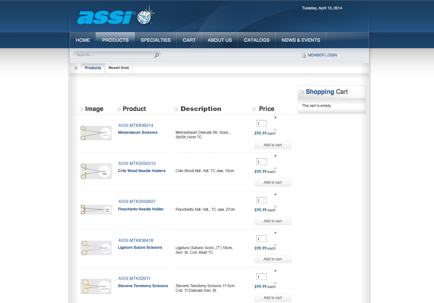Click quantity field for Stevens Tenotomy Scissors

tap(261, 277)
